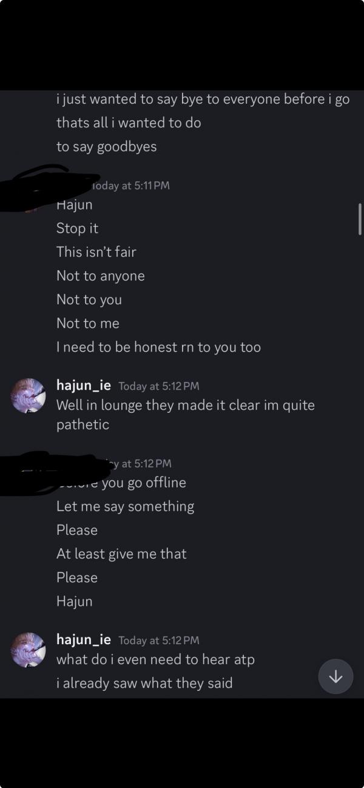Viewport: 364px width, 788px height.
Task: Select 'what do i even need to hear atp'
Action: 155,659
